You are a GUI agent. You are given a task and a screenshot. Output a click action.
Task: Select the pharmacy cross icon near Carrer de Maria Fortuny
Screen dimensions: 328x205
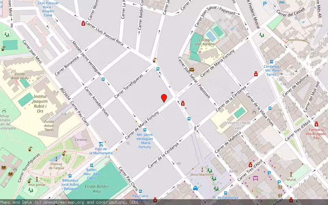(x=183, y=104)
